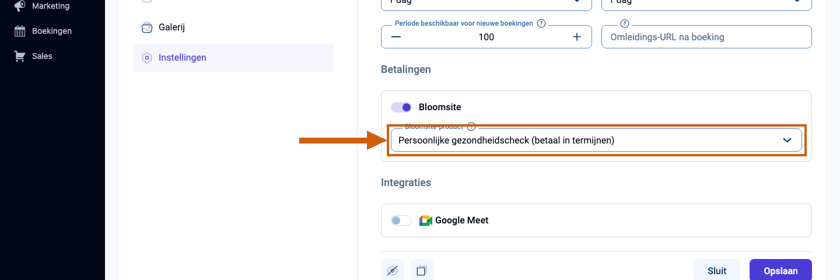The height and width of the screenshot is (280, 840).
Task: Click the Sales shopping cart icon
Action: (20, 56)
